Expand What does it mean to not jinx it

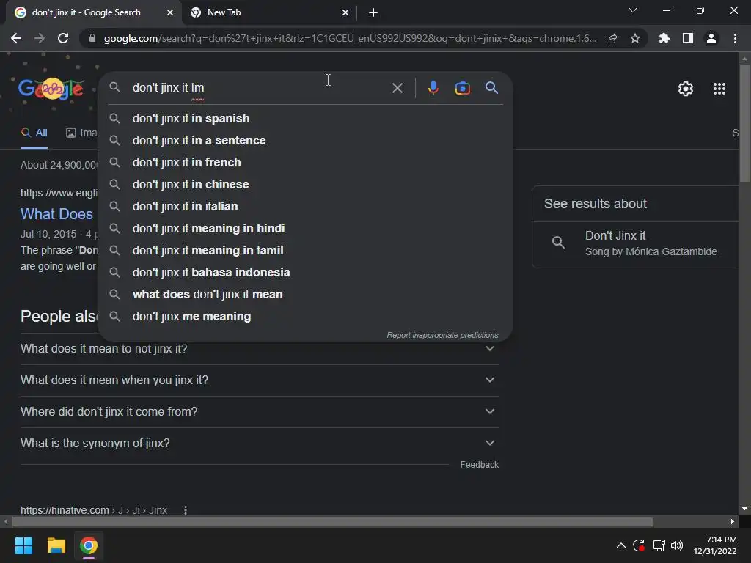pyautogui.click(x=260, y=349)
